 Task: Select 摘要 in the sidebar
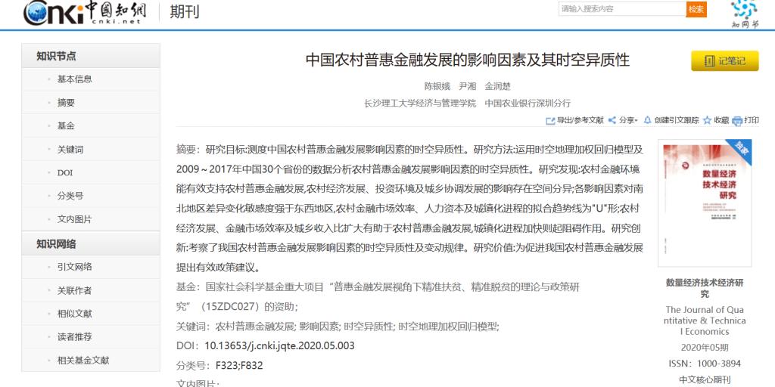(66, 103)
